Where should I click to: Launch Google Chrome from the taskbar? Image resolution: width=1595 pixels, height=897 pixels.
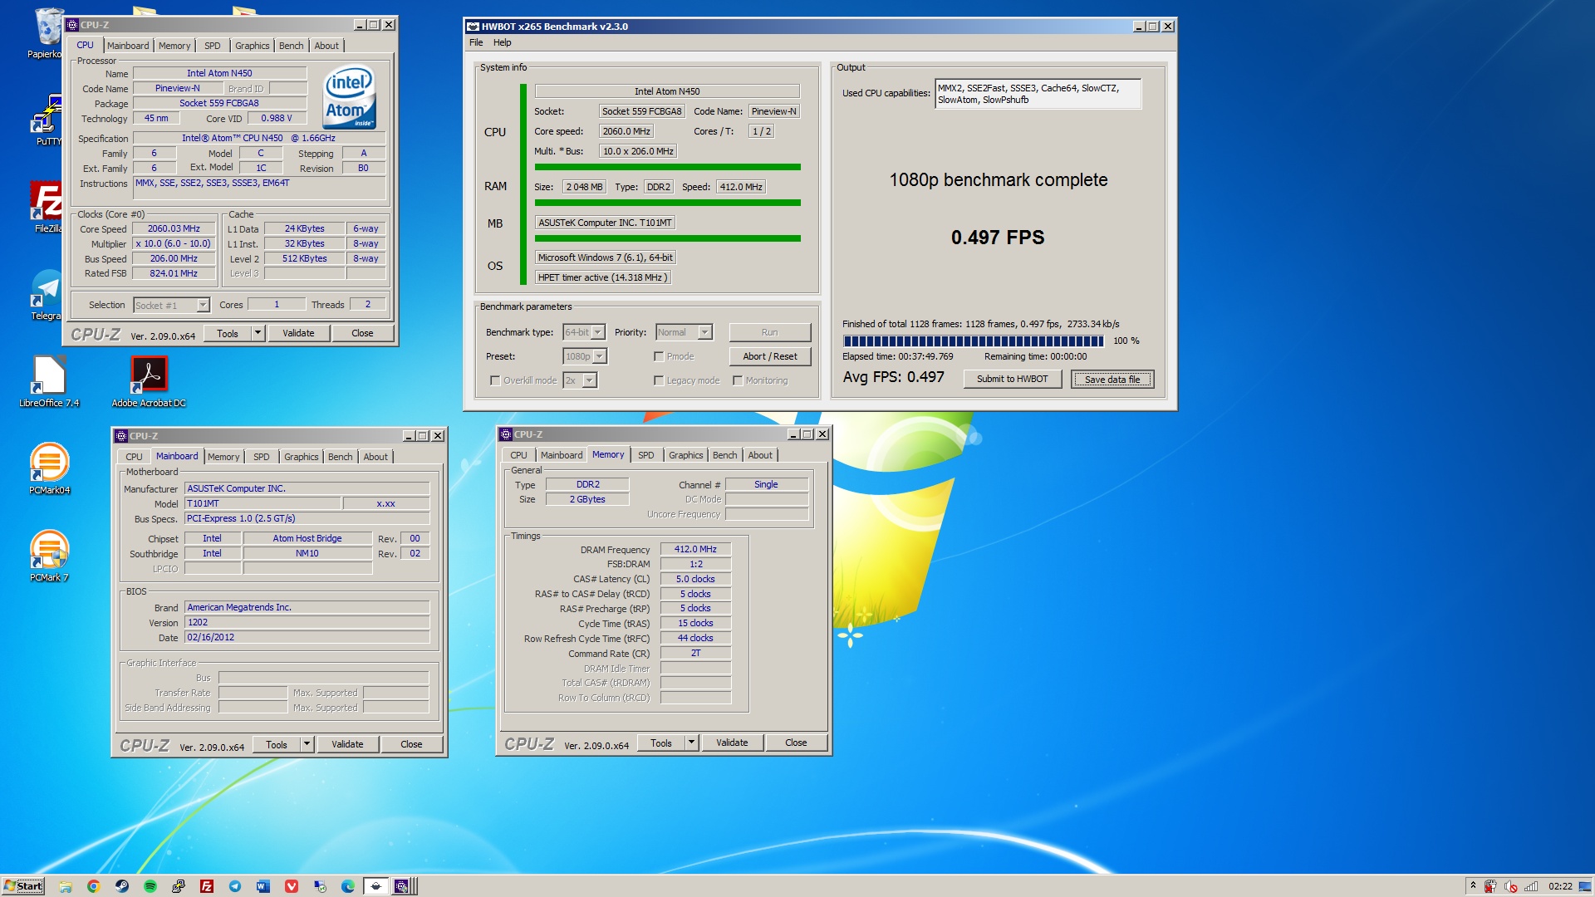[93, 886]
